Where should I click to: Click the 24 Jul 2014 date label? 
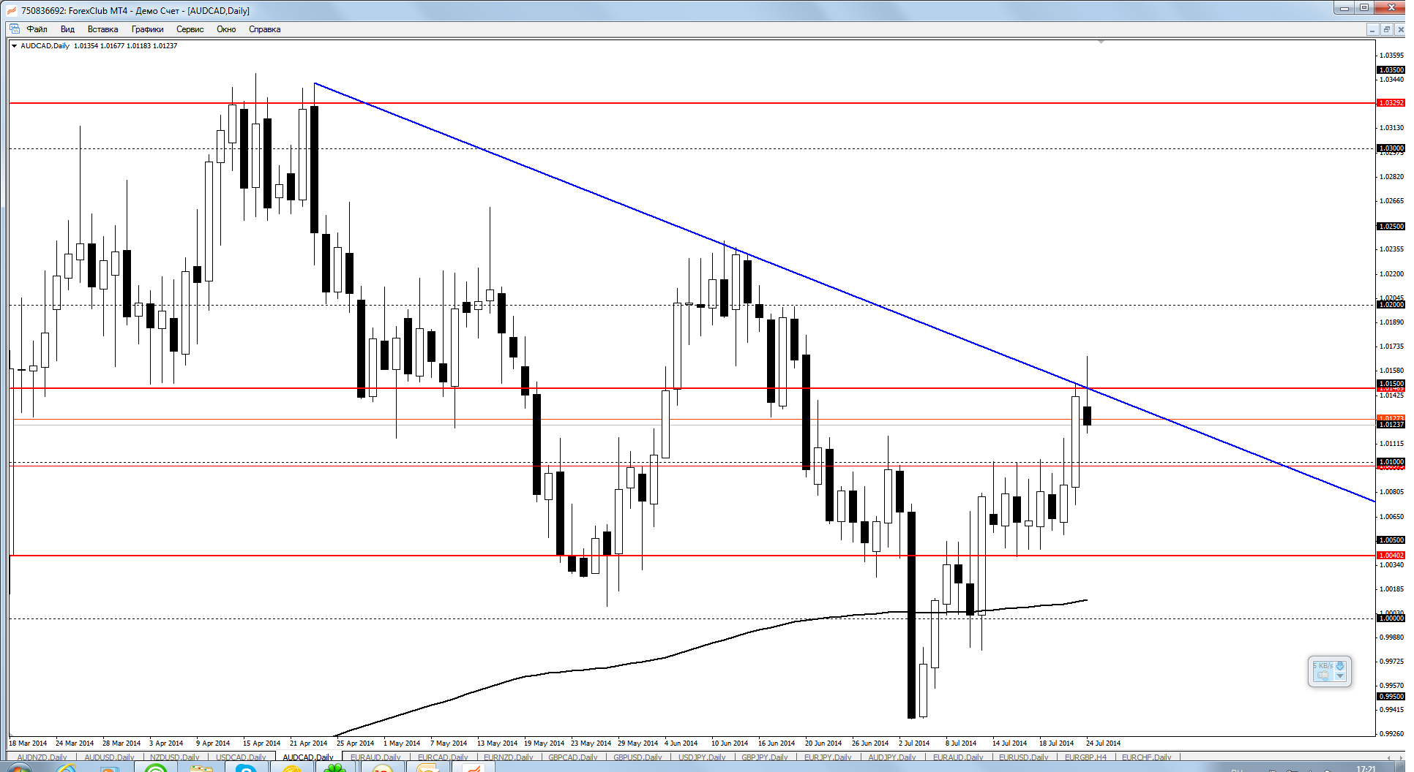(1103, 743)
